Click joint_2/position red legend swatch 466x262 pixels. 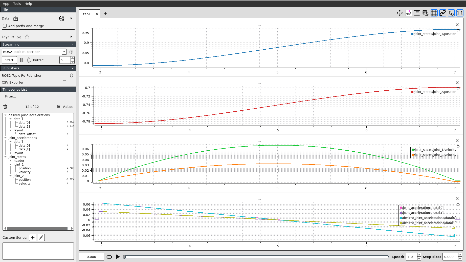click(413, 92)
